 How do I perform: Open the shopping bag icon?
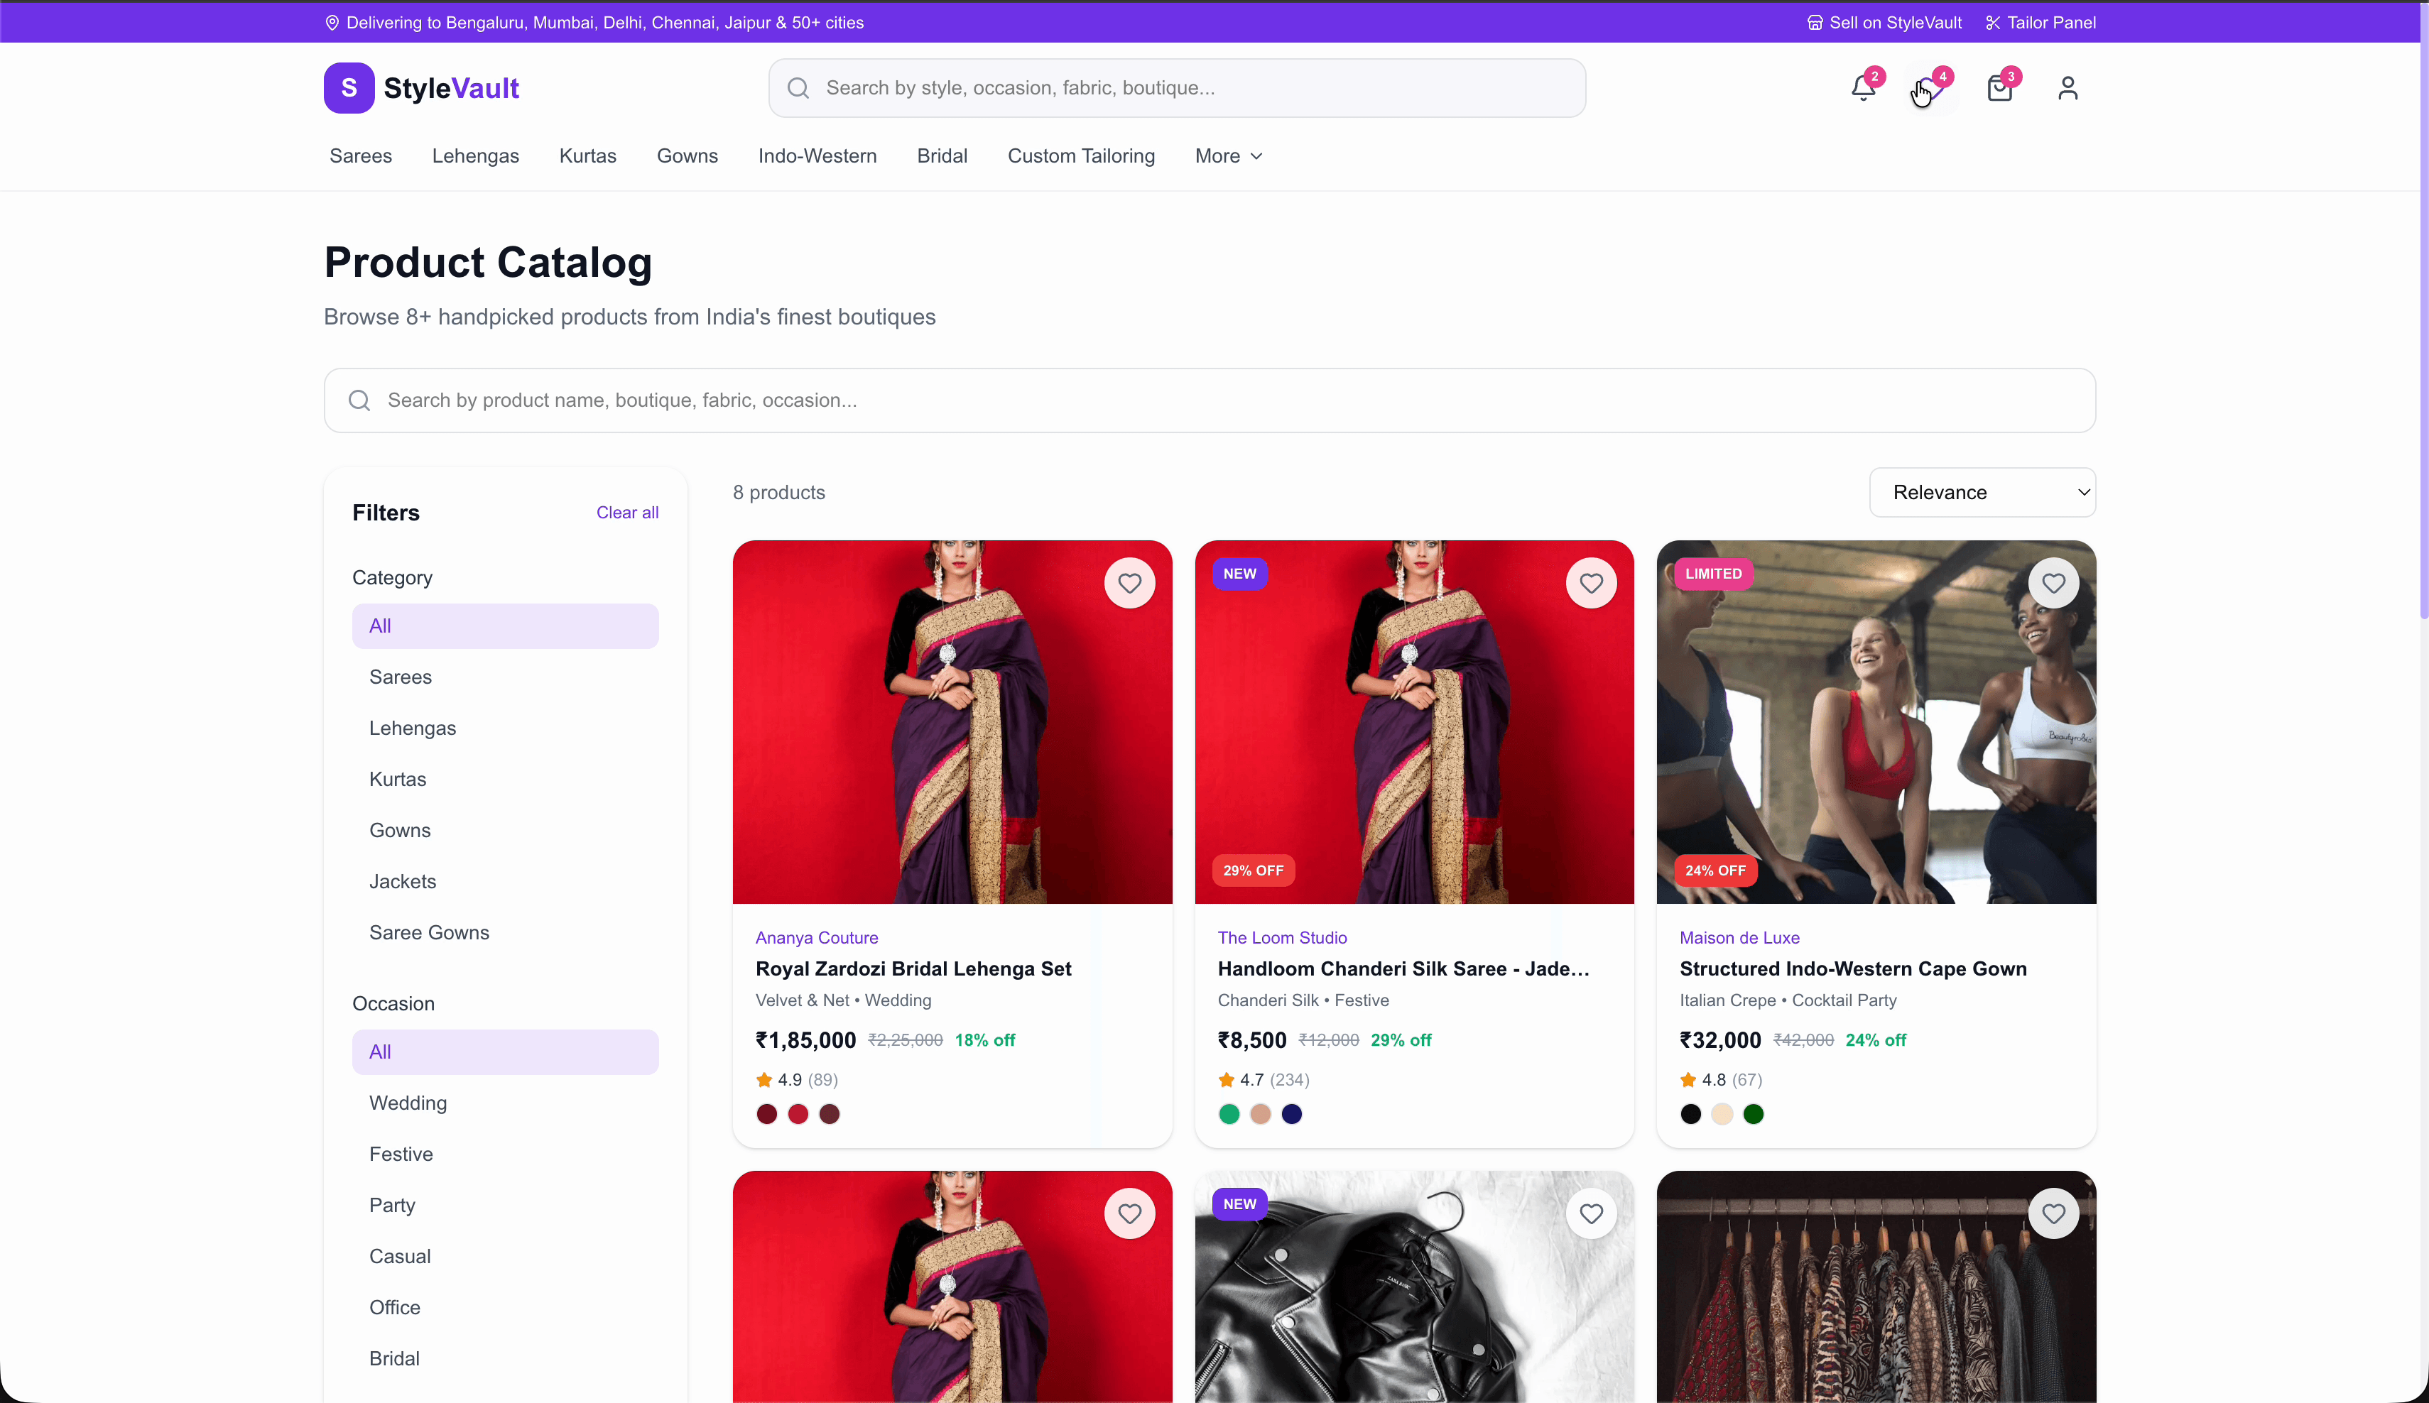pos(1999,88)
